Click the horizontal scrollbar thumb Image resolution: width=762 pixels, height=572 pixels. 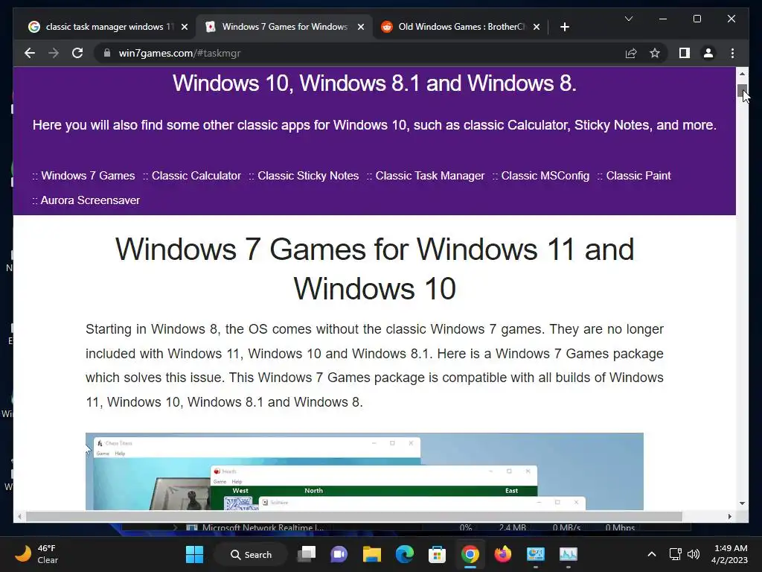click(x=353, y=517)
